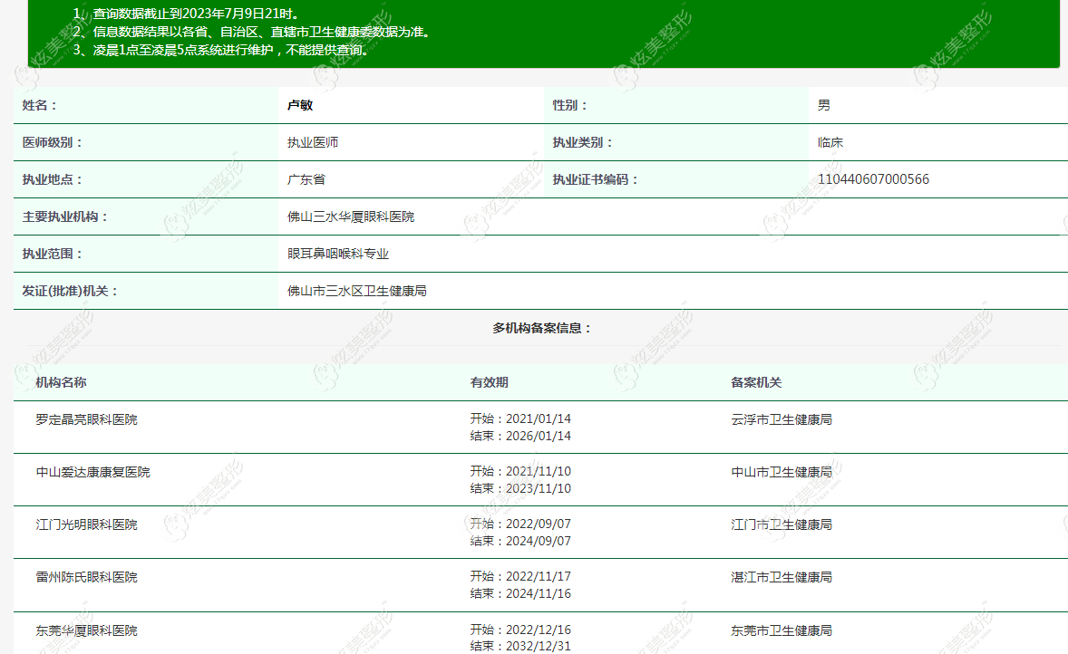Click start date 2022/09/07
Image resolution: width=1068 pixels, height=654 pixels.
[539, 524]
